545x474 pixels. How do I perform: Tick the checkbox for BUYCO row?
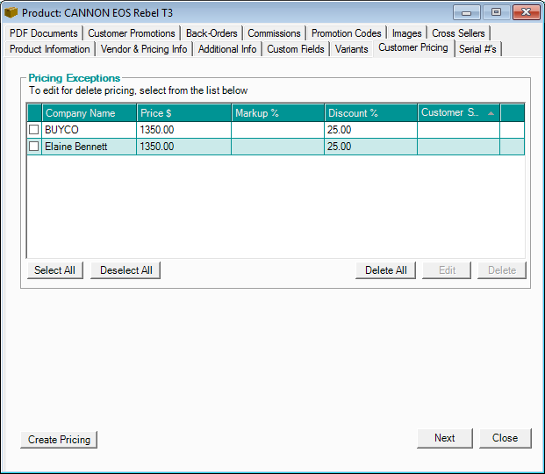point(34,129)
